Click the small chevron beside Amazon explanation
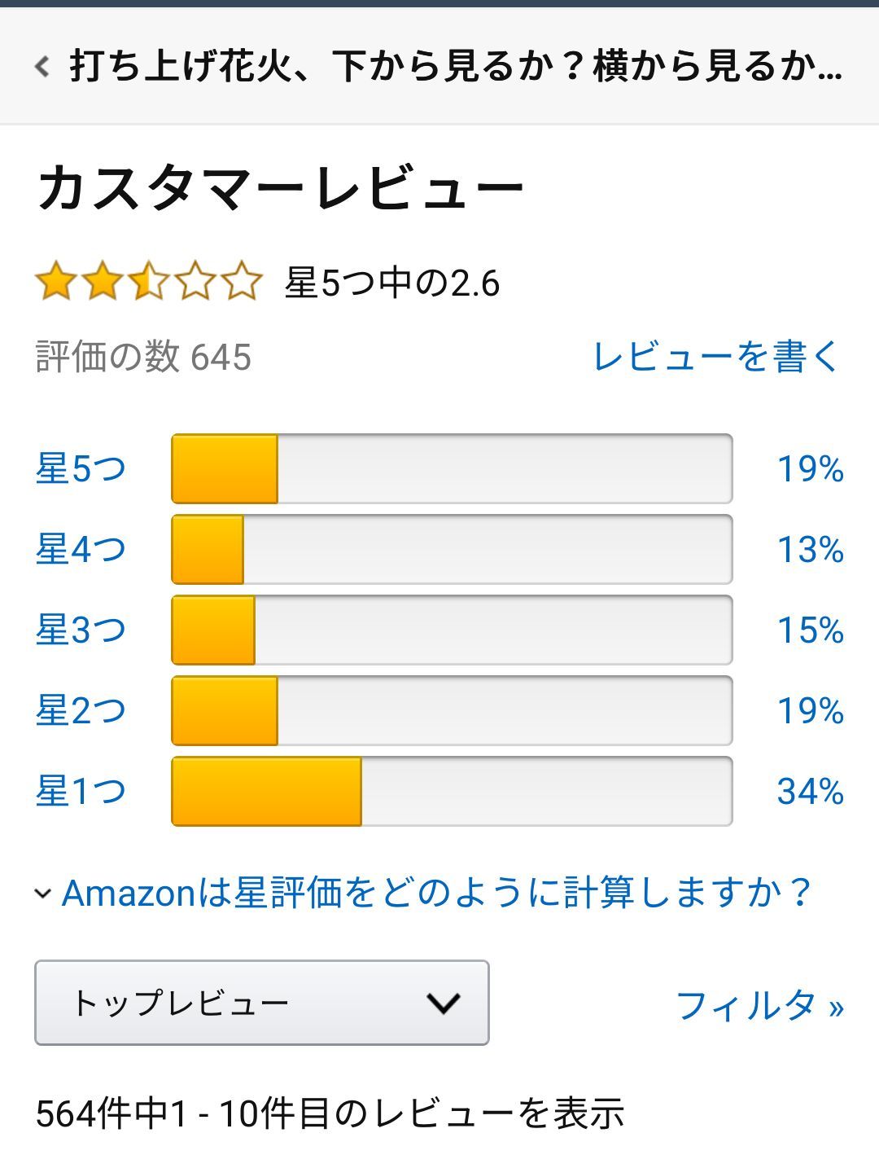Screen dimensions: 879x1155 coord(43,894)
